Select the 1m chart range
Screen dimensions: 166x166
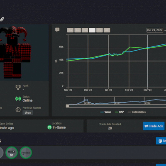(x=78, y=30)
